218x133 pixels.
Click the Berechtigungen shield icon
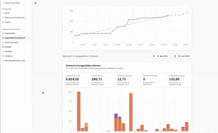(3, 42)
